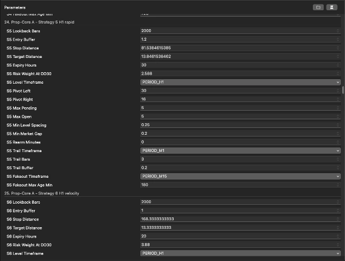Click the 'S6 Expiry Hours' label

(x=22, y=236)
